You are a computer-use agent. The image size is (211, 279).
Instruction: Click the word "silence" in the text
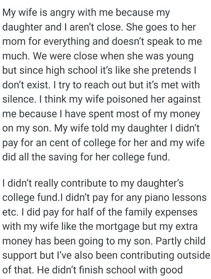[18, 99]
